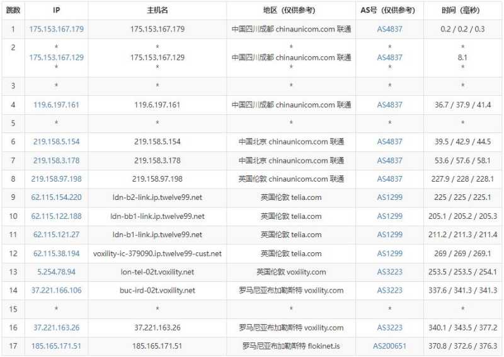
Task: Select hostname ldn-b1-link.ip.twelve99.net
Action: (157, 235)
